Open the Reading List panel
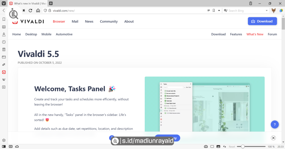 click(4, 27)
